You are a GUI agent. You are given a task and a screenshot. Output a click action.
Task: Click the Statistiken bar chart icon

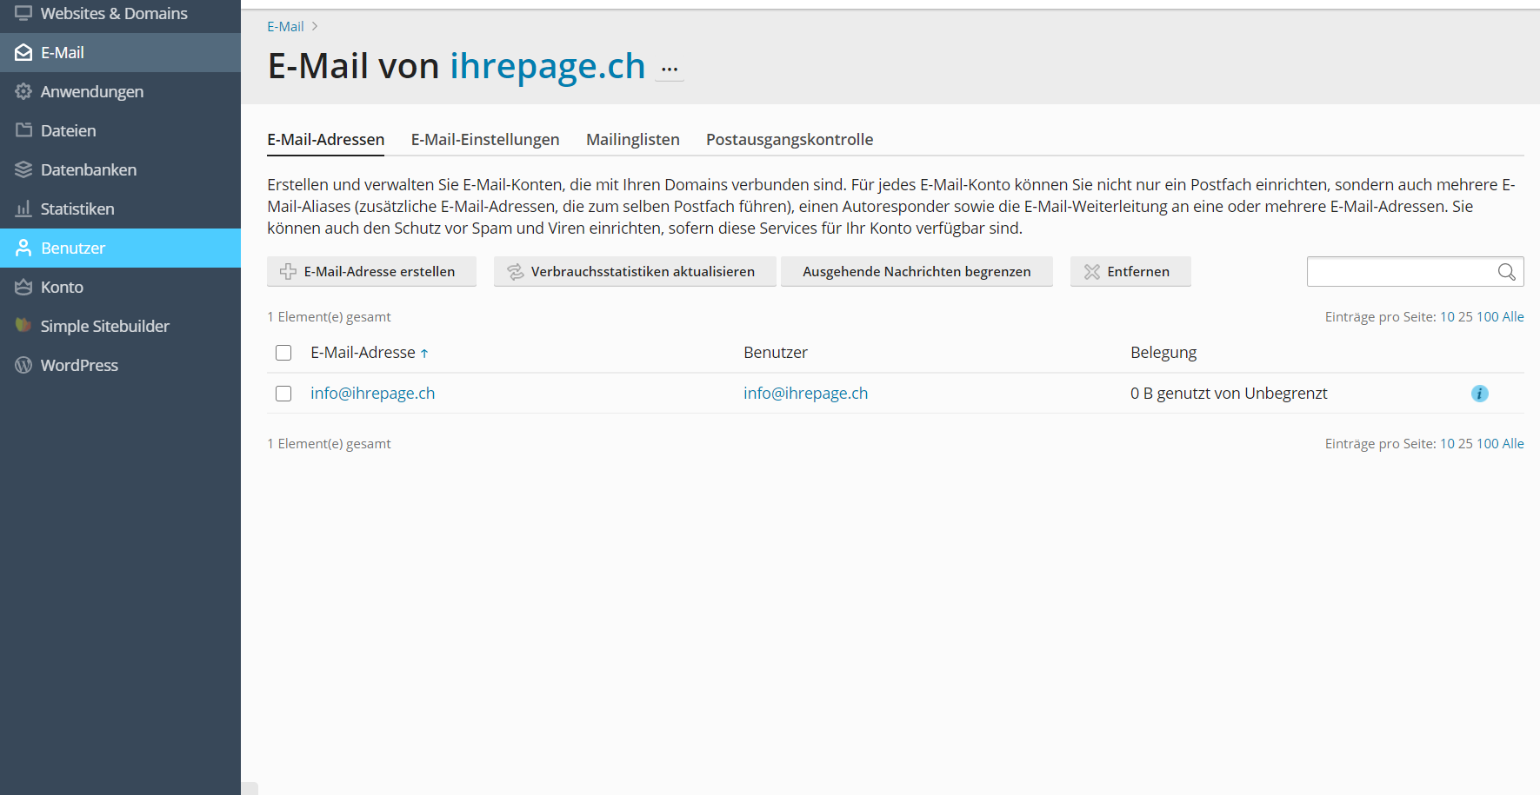tap(23, 209)
